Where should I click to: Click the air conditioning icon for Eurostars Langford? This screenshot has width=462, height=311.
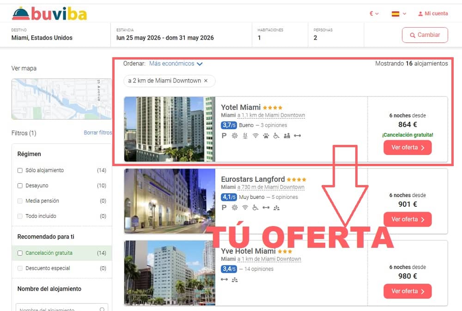click(235, 208)
